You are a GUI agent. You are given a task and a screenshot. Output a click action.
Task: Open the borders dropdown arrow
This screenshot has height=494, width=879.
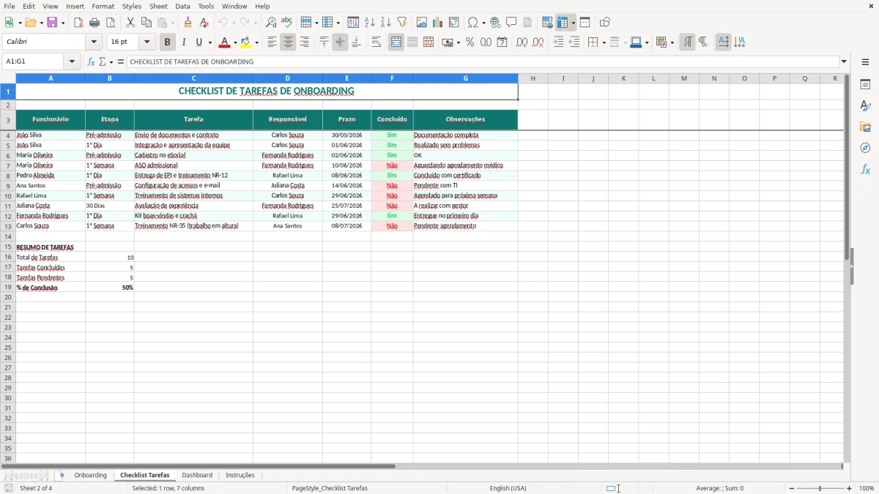click(603, 42)
